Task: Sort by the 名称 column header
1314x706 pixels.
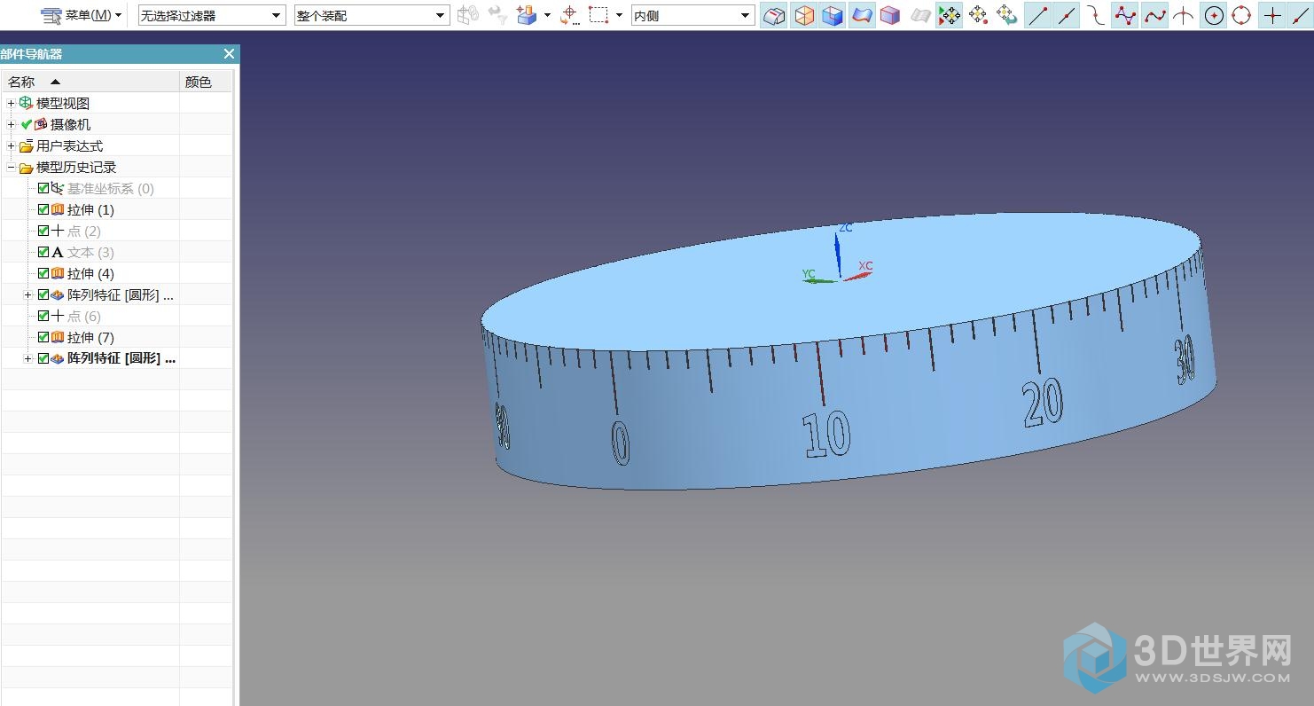Action: [x=90, y=82]
